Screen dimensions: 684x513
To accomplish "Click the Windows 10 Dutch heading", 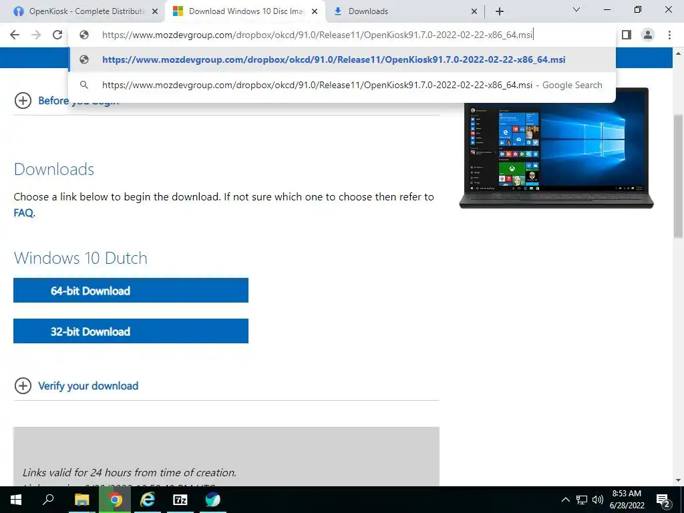I will tap(81, 258).
